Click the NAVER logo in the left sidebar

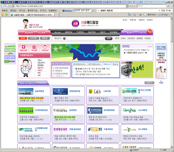click(x=10, y=46)
